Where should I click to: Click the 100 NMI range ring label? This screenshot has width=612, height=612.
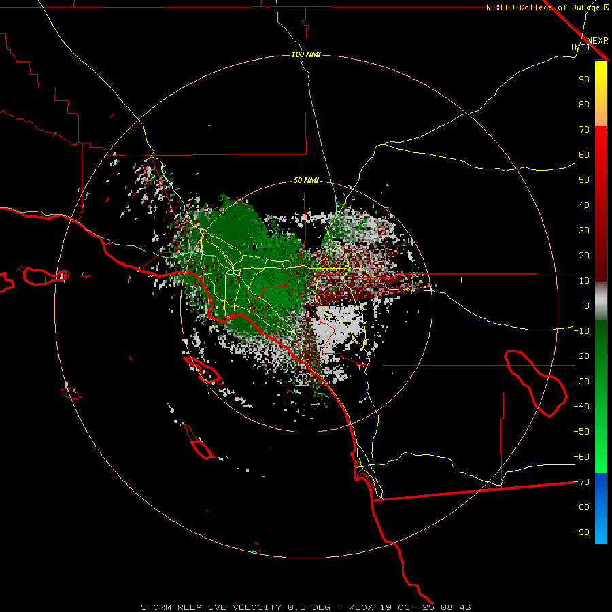[306, 54]
